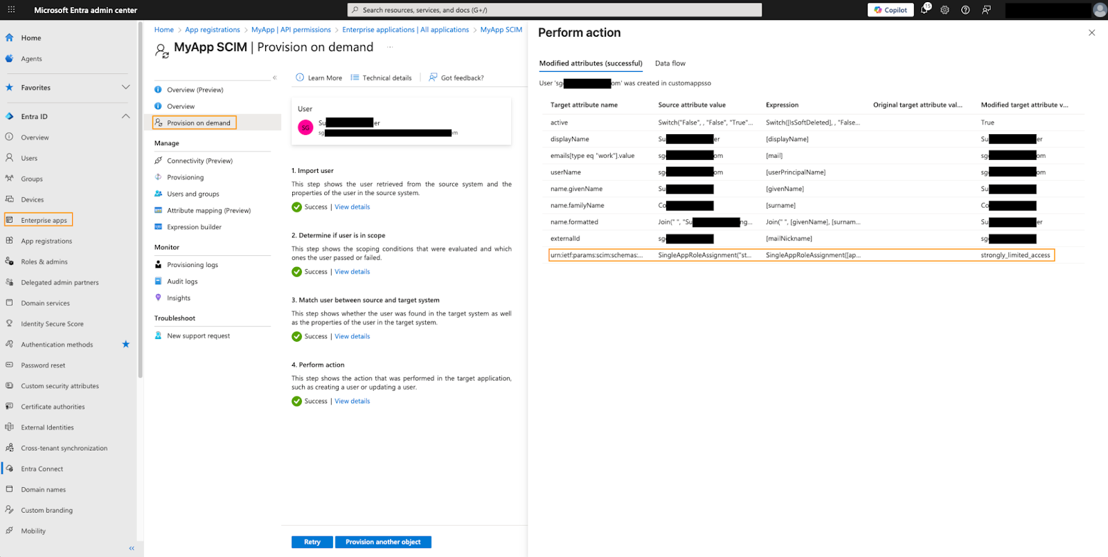Open New support request
Image resolution: width=1108 pixels, height=557 pixels.
tap(198, 336)
